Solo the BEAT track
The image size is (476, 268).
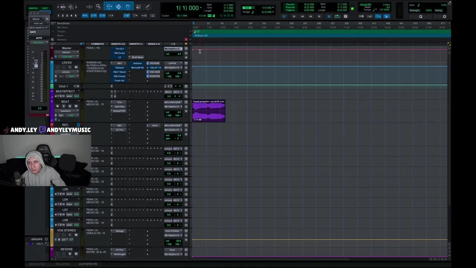pyautogui.click(x=70, y=106)
